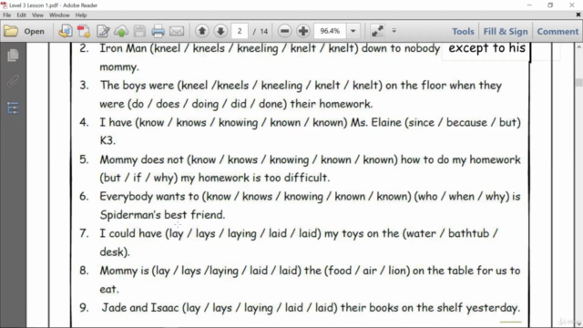Show bookmarks panel icon
The width and height of the screenshot is (583, 328).
[13, 108]
